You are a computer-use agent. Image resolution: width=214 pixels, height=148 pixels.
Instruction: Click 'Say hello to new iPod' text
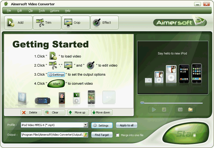[x=172, y=53]
